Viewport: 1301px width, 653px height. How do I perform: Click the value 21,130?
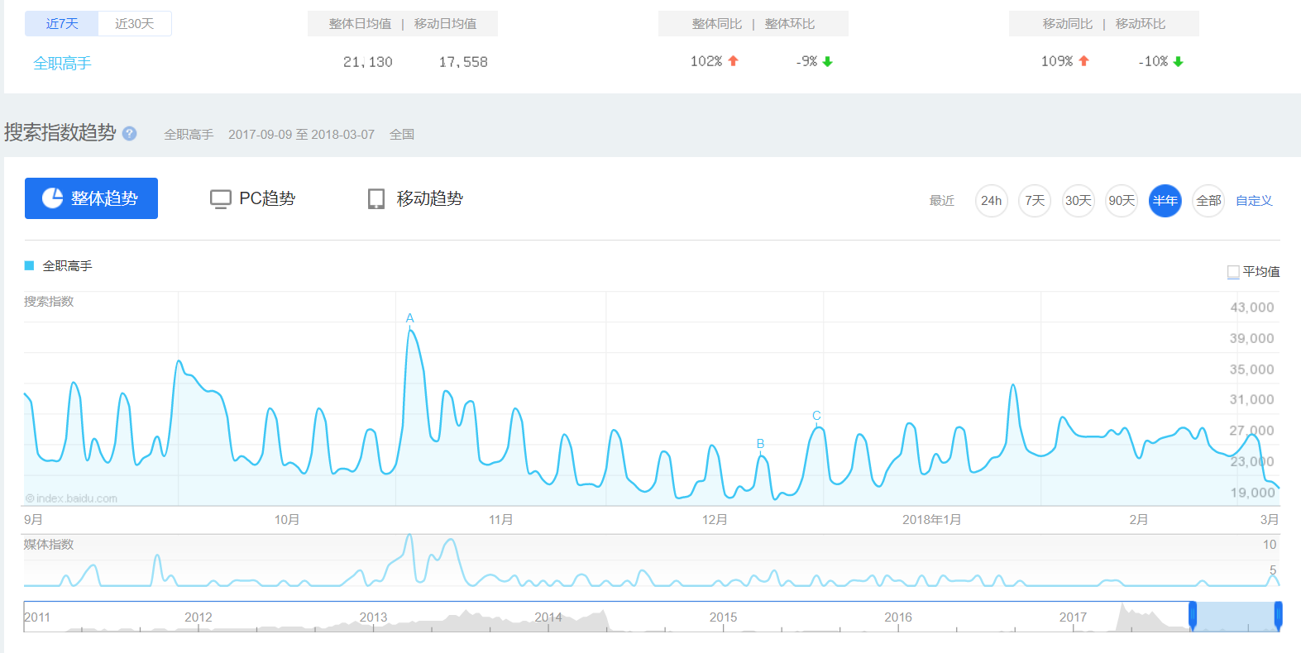click(x=368, y=62)
